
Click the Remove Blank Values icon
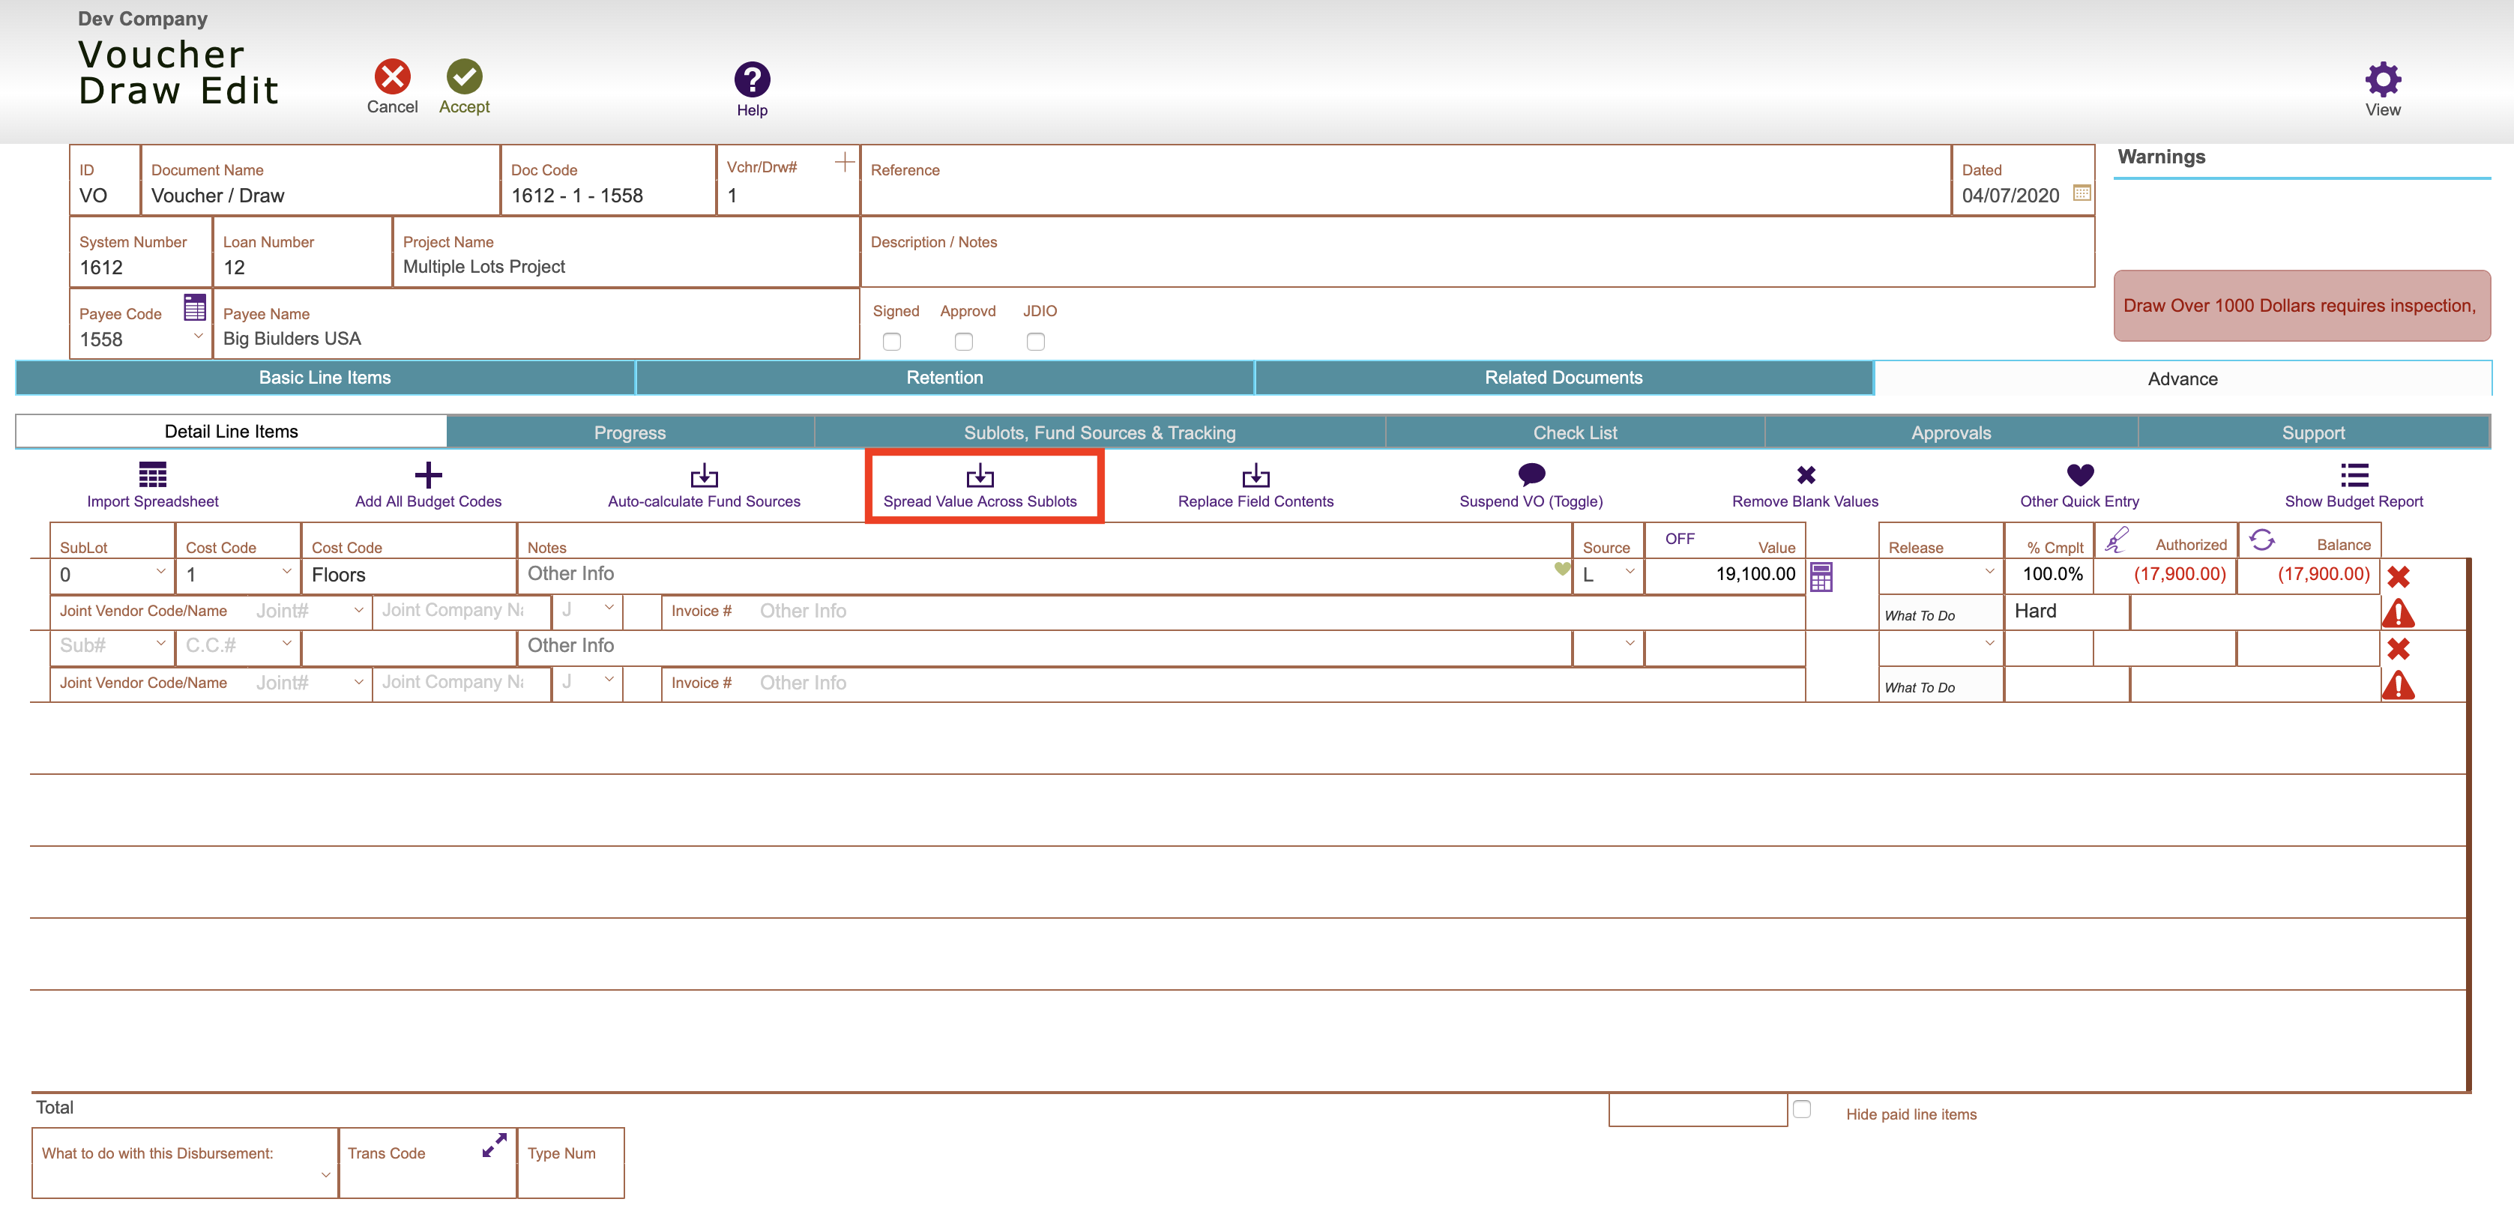pyautogui.click(x=1806, y=475)
